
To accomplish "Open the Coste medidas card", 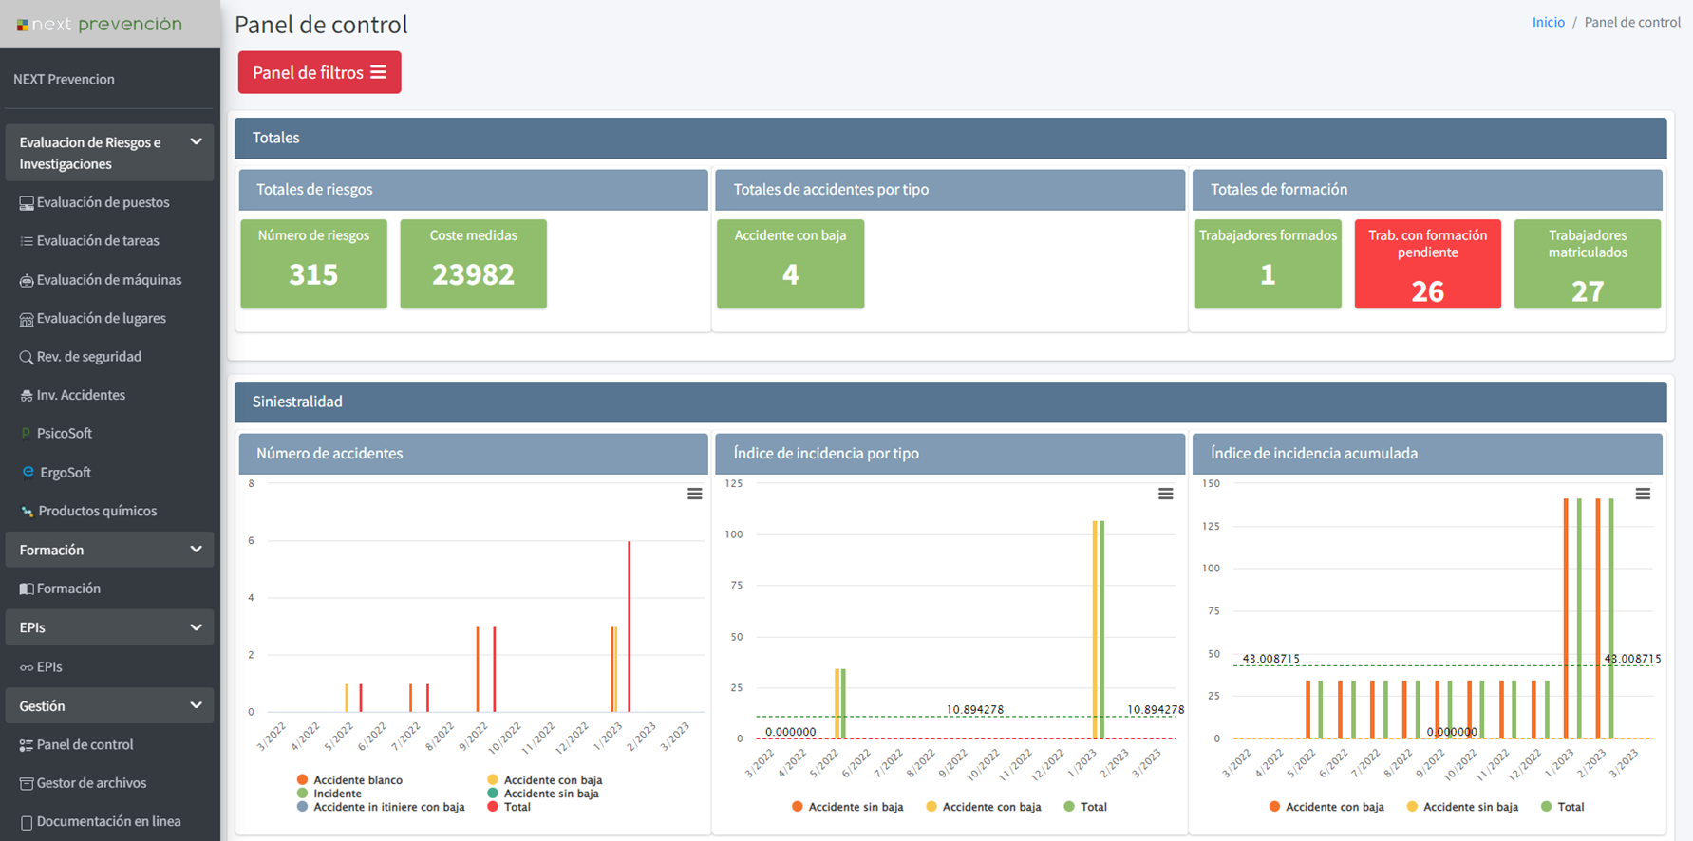I will (x=473, y=264).
